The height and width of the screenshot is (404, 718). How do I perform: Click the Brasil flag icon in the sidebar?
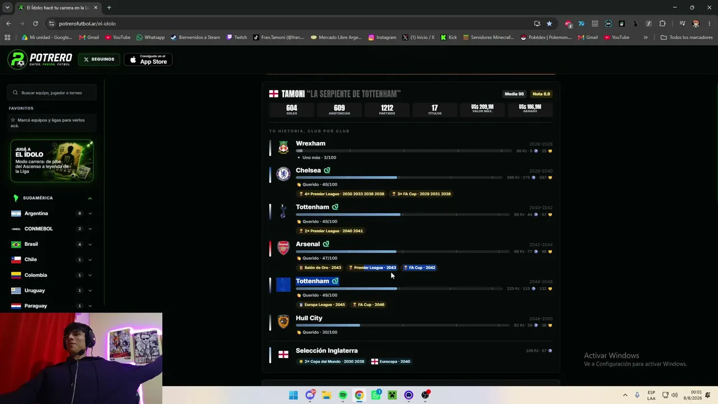tap(16, 245)
